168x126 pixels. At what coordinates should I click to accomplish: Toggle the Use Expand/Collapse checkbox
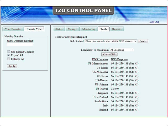point(9,52)
